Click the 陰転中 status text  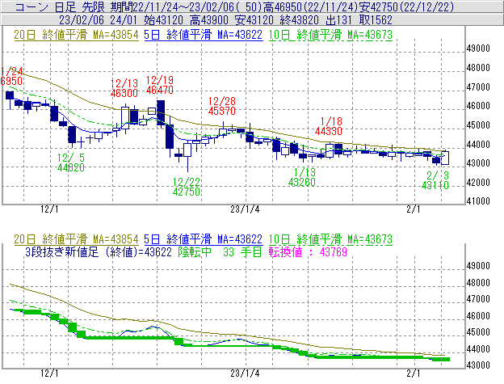tap(195, 251)
